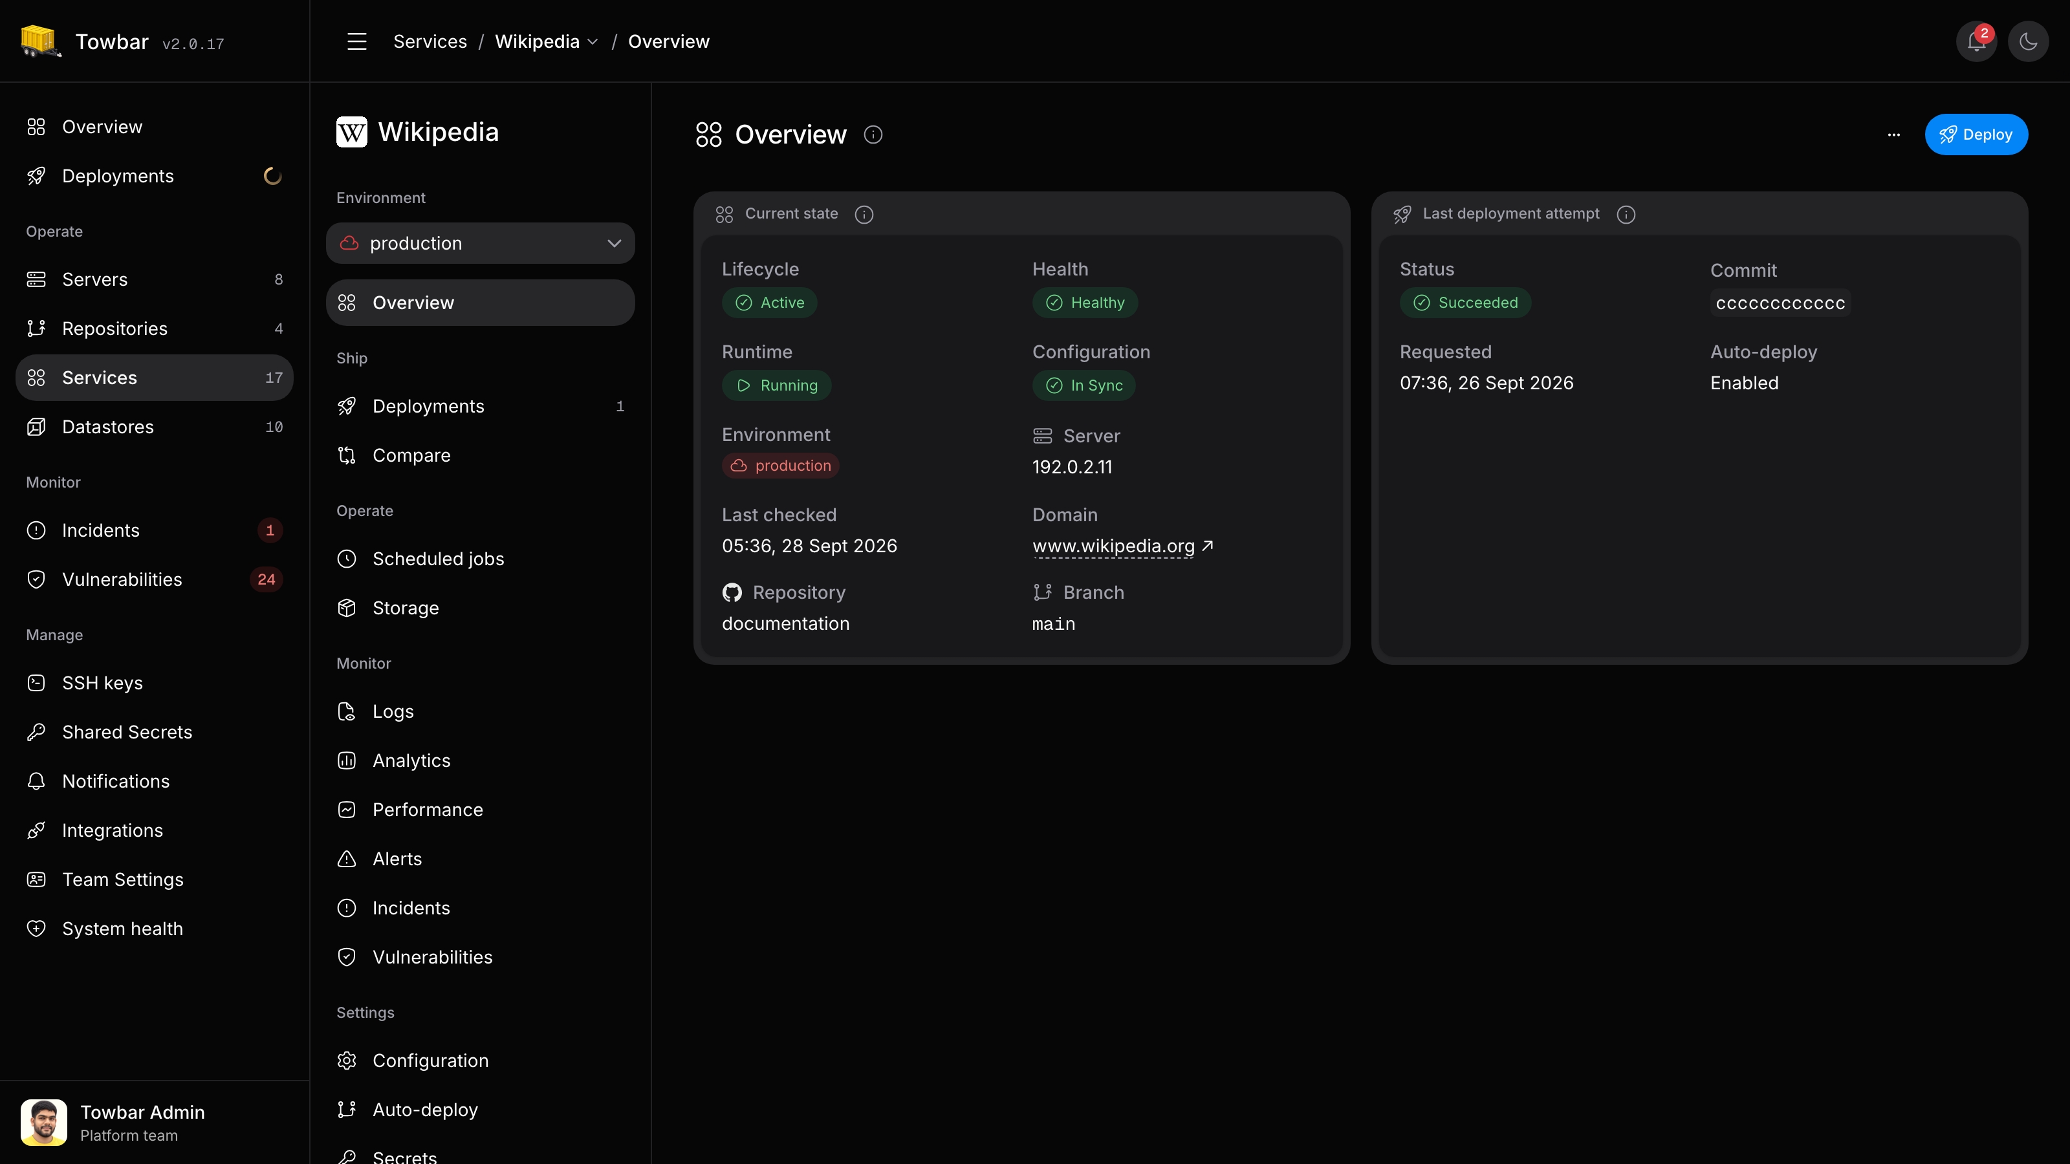Image resolution: width=2070 pixels, height=1164 pixels.
Task: Click the System health heart-shield icon
Action: coord(36,929)
